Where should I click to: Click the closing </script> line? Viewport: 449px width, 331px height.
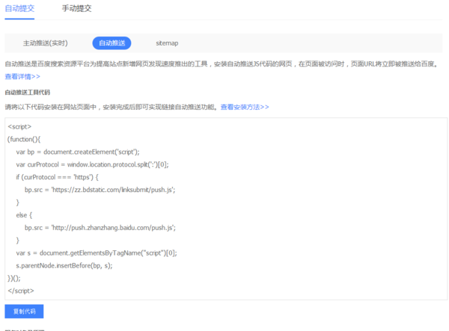point(21,291)
